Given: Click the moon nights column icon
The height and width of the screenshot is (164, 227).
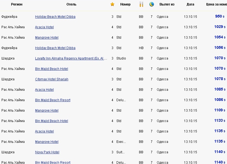Looking at the screenshot, I should point(152,4).
